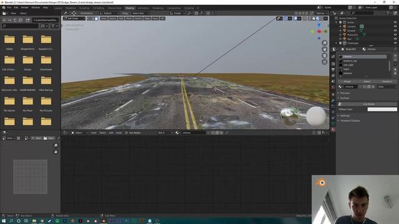The image size is (399, 224).
Task: Open File Explorer from taskbar
Action: (34, 221)
